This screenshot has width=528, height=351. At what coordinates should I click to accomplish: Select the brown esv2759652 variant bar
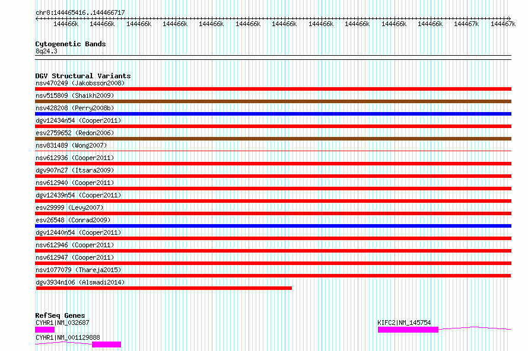click(273, 139)
